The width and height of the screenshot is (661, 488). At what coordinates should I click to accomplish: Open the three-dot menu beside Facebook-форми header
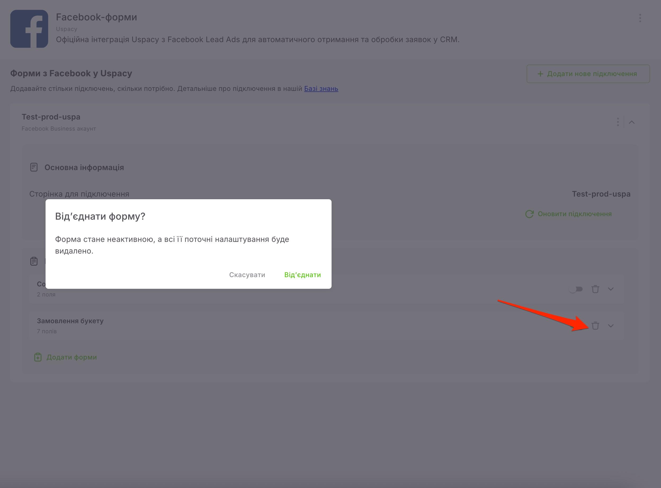click(640, 18)
